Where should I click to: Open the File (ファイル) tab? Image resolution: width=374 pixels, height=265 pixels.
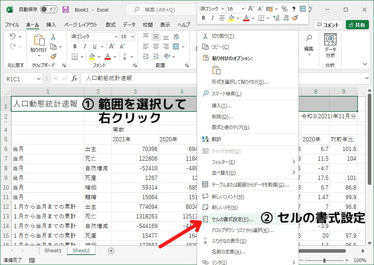tap(12, 25)
